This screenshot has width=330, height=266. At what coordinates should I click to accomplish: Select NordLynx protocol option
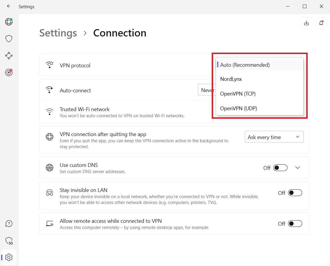260,79
